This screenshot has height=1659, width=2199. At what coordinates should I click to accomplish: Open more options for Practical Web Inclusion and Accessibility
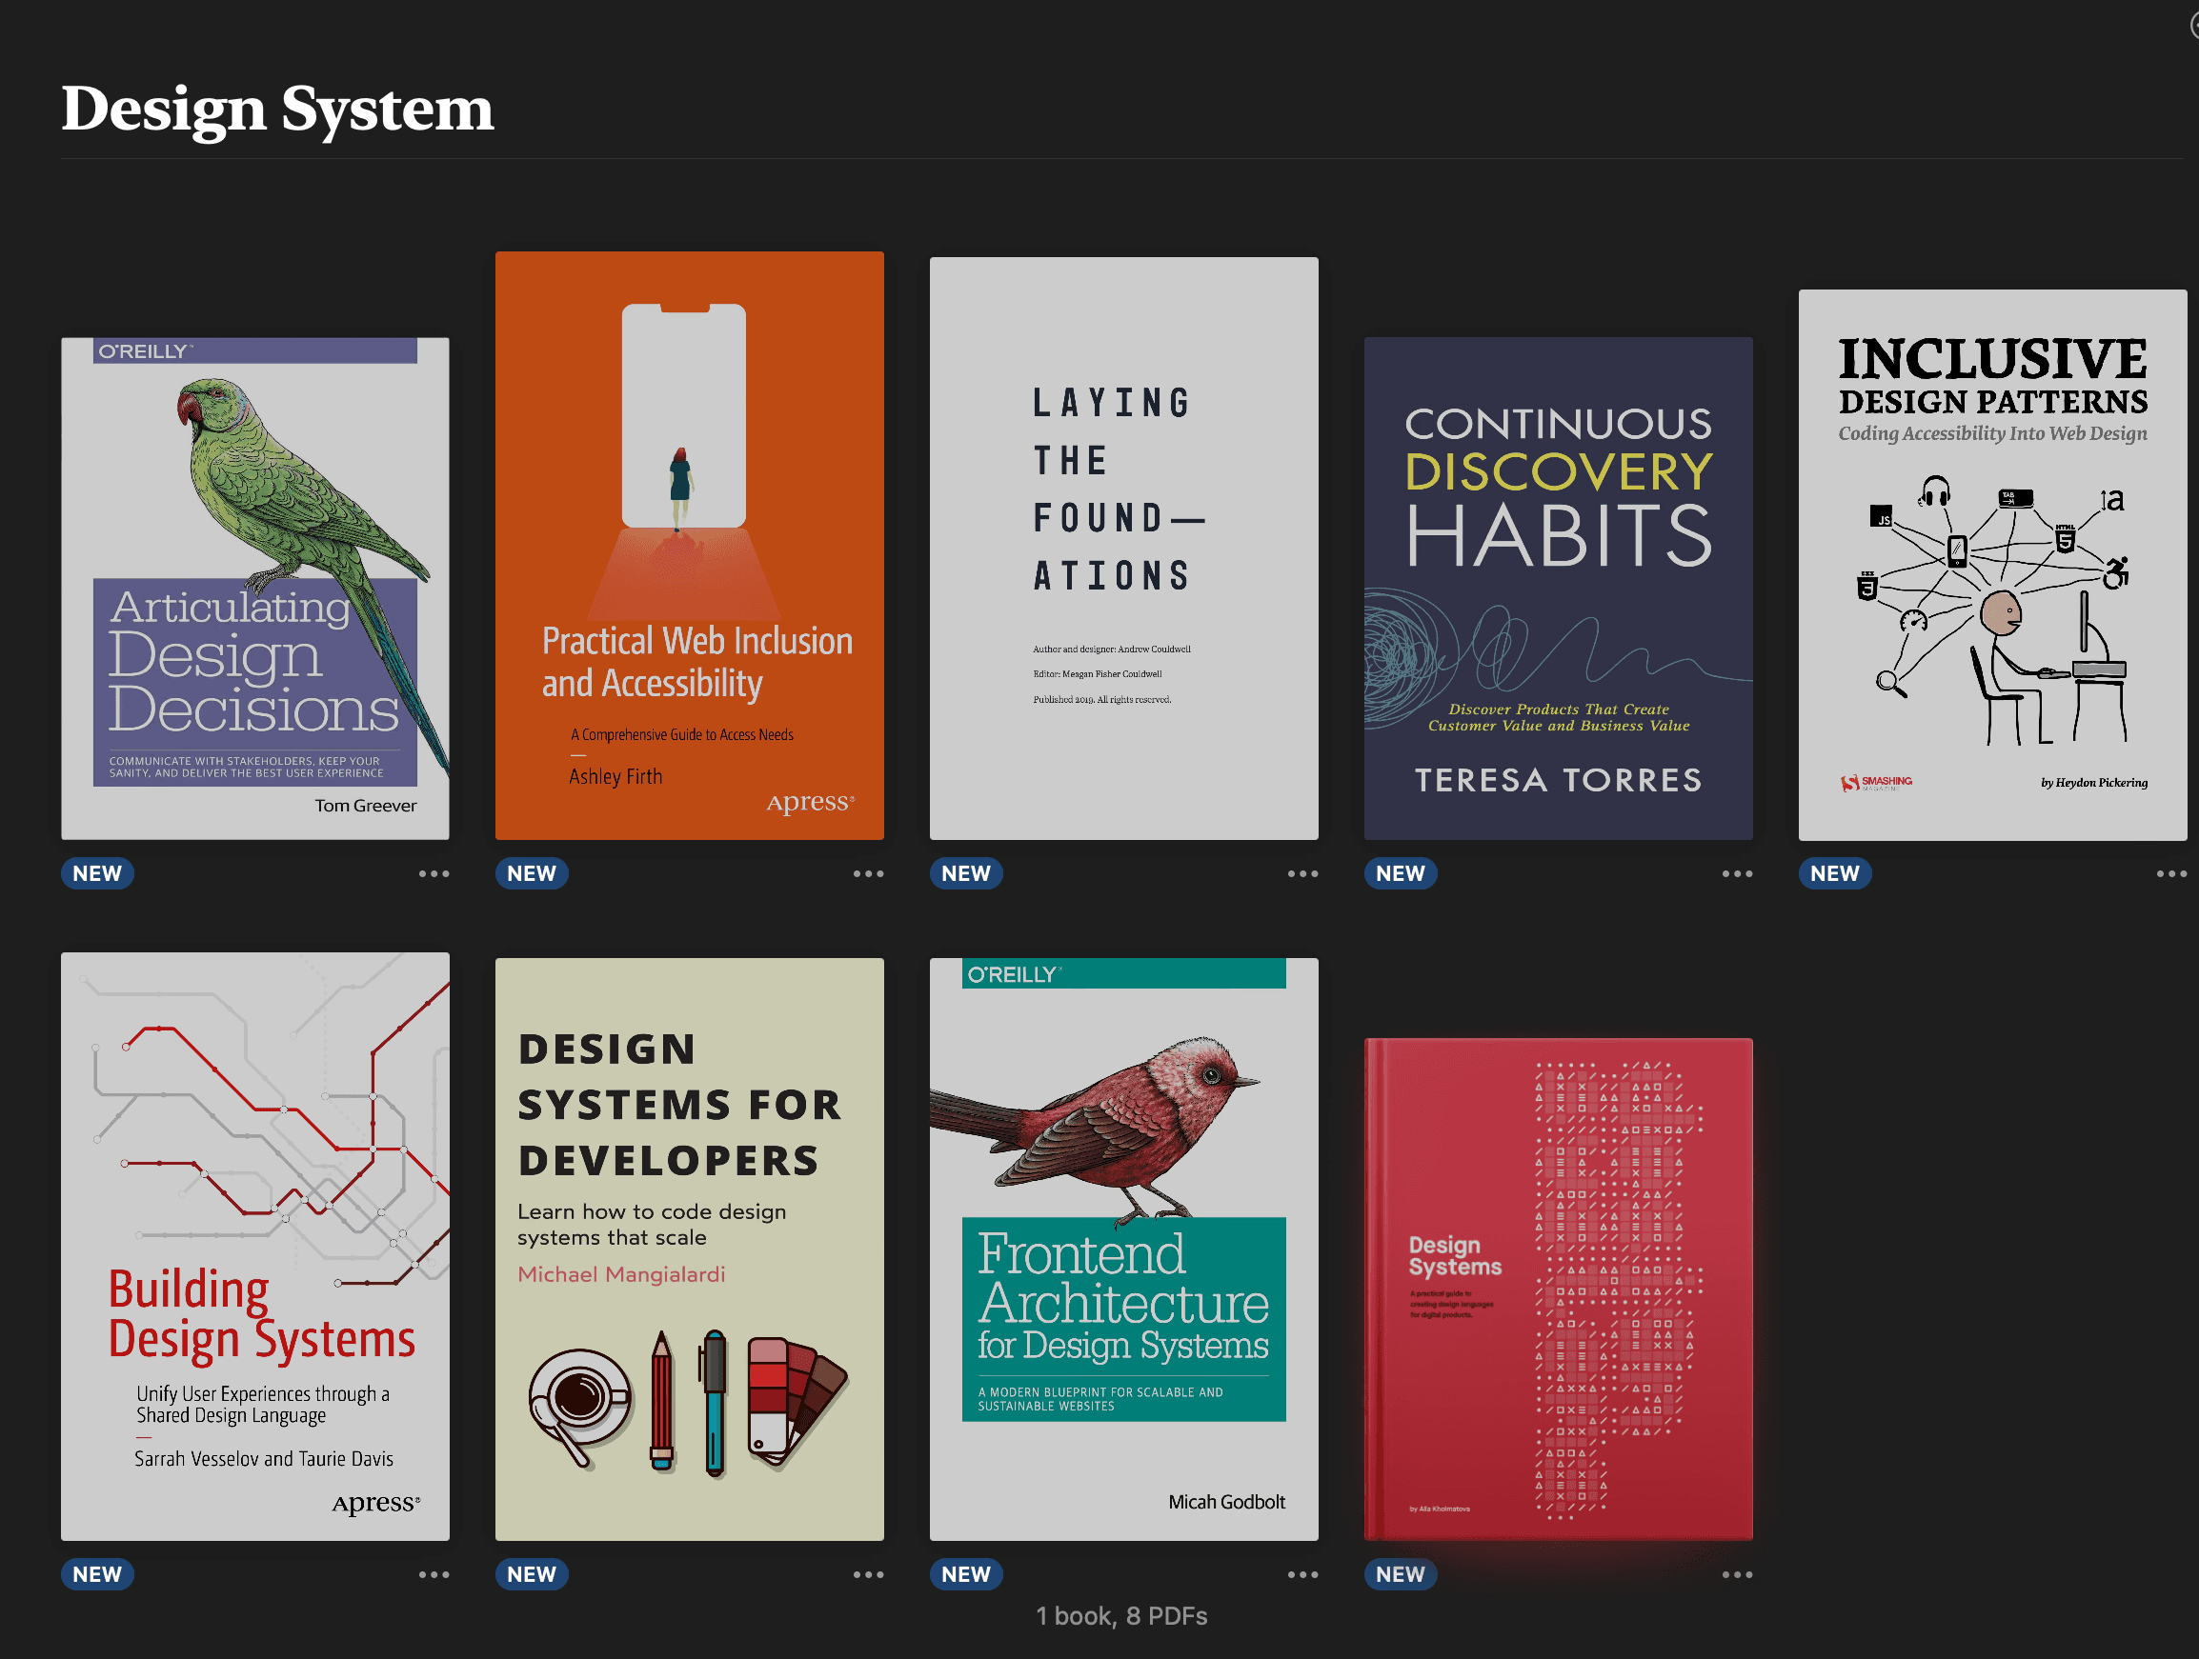coord(868,873)
